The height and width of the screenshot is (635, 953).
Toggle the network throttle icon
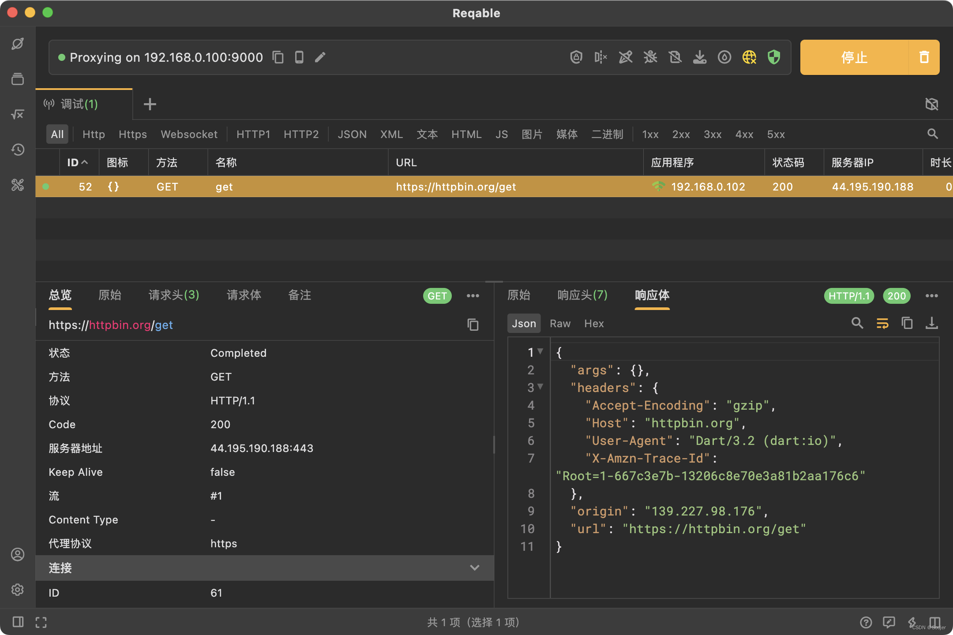click(724, 57)
